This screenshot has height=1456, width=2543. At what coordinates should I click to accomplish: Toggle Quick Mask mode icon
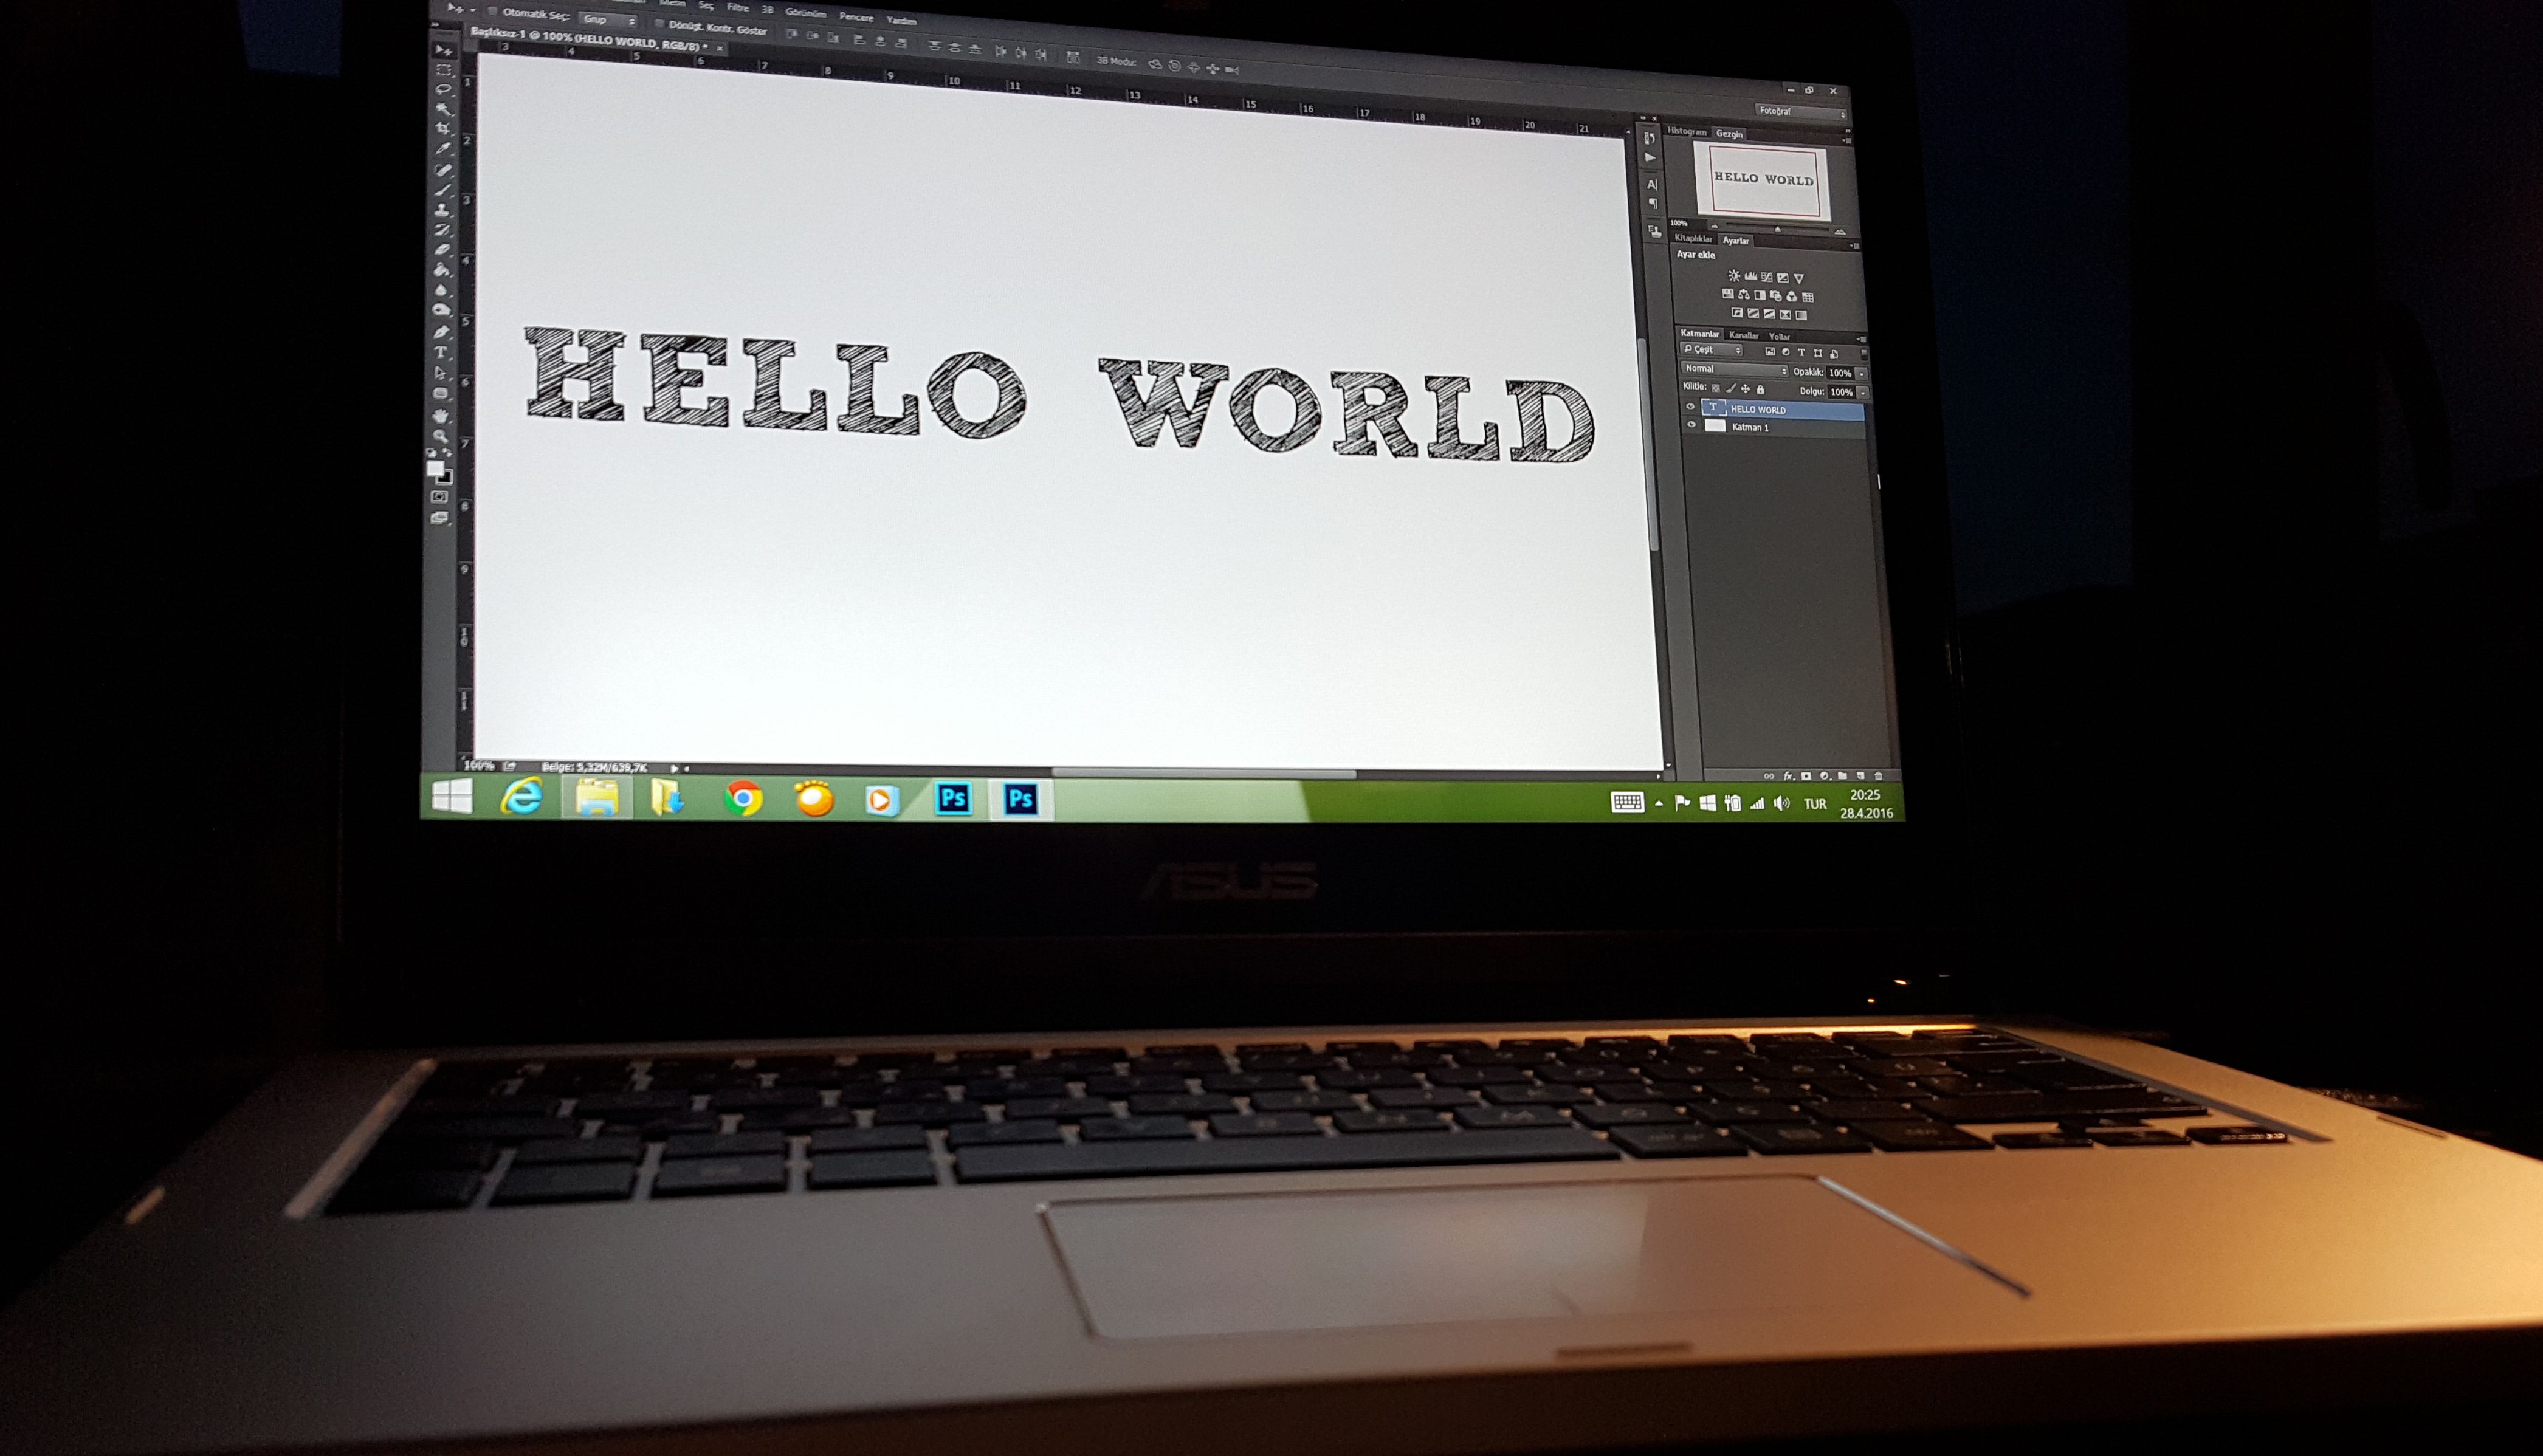click(439, 497)
